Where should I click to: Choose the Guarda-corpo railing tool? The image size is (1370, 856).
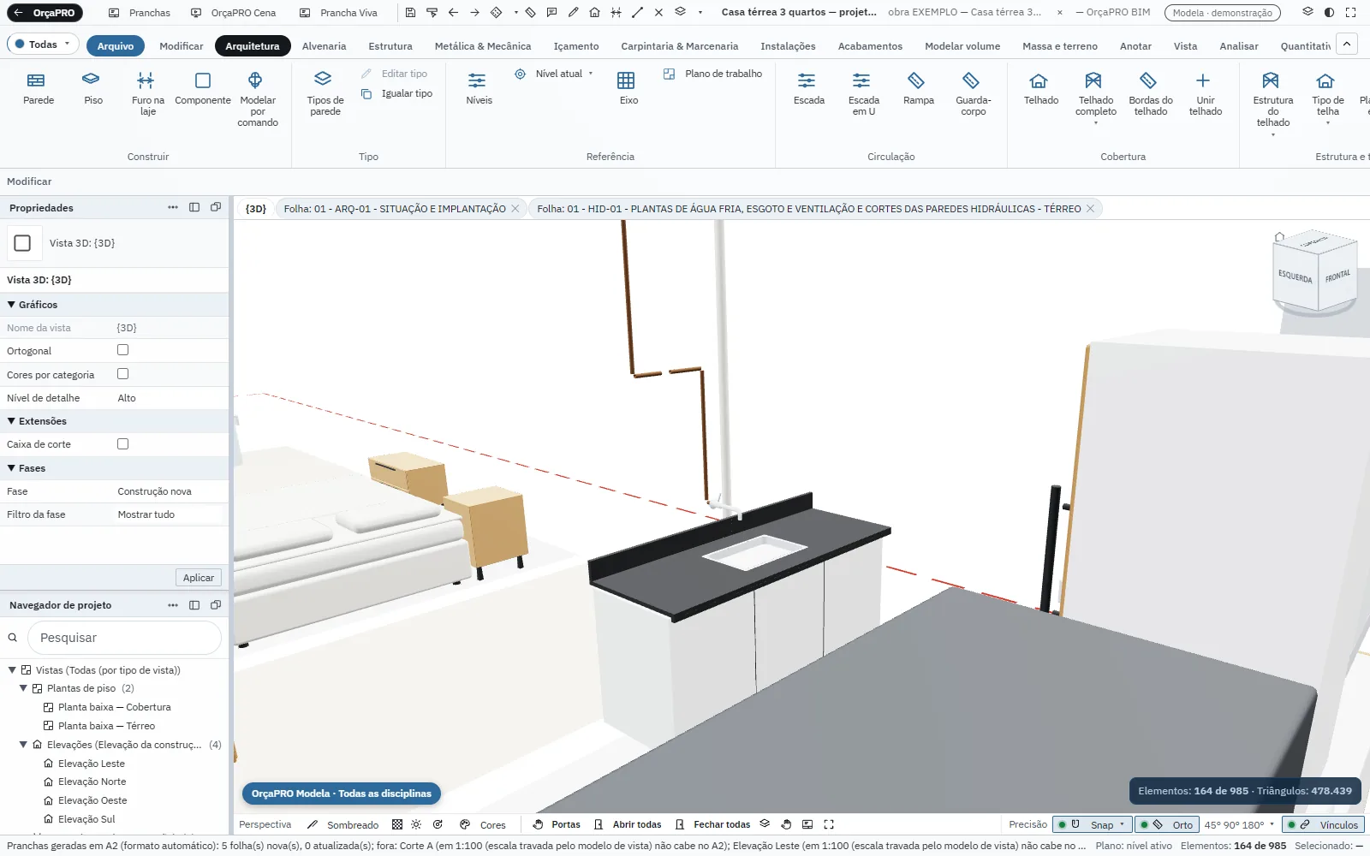tap(974, 94)
